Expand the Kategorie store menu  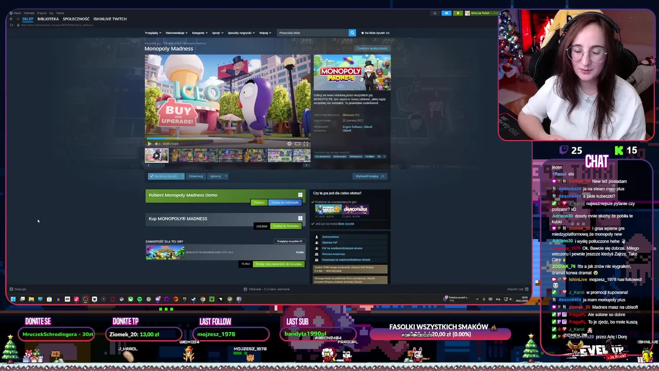200,33
